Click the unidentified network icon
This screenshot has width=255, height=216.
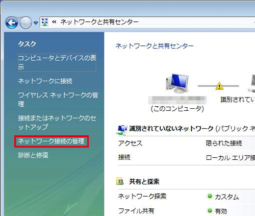[122, 130]
